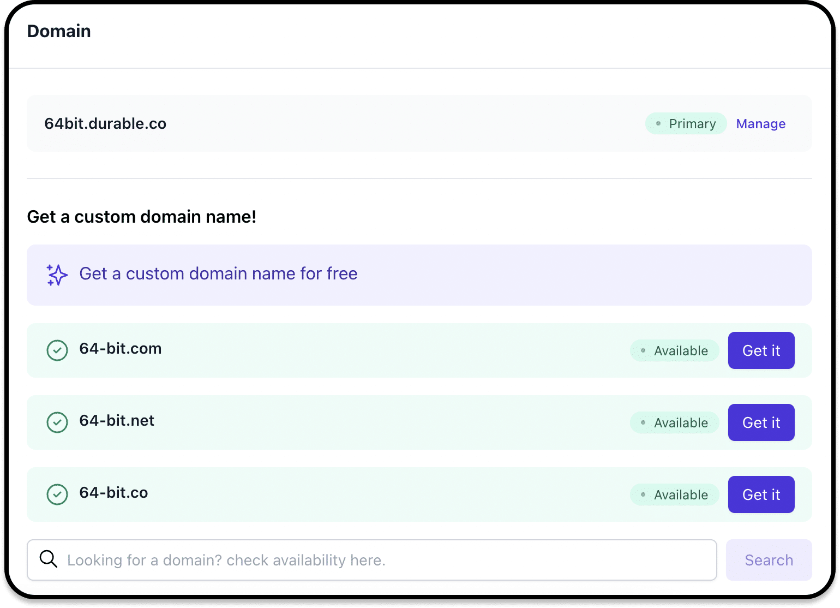
Task: Select the 64bit.durable.co domain name text
Action: (x=105, y=124)
